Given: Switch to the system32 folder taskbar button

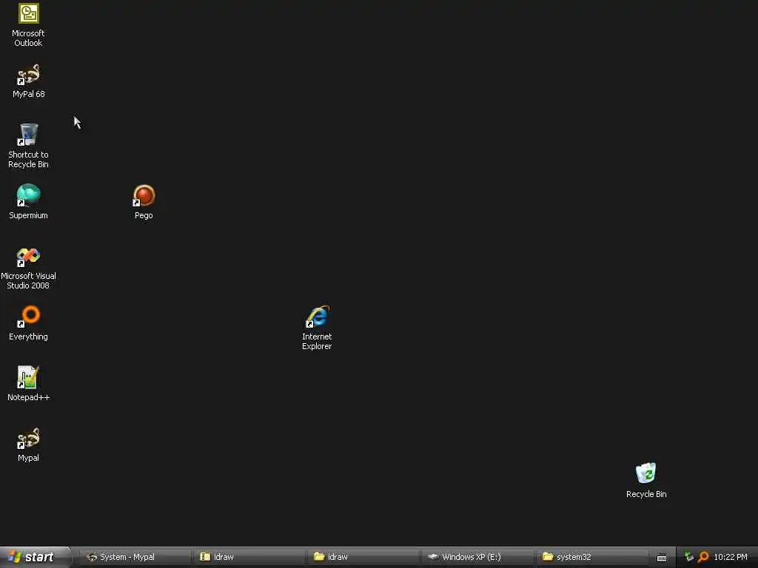Looking at the screenshot, I should (590, 557).
